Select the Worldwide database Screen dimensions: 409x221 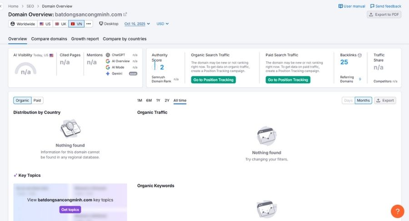tap(23, 24)
